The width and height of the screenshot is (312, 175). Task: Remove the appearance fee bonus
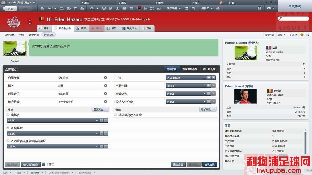[8, 115]
